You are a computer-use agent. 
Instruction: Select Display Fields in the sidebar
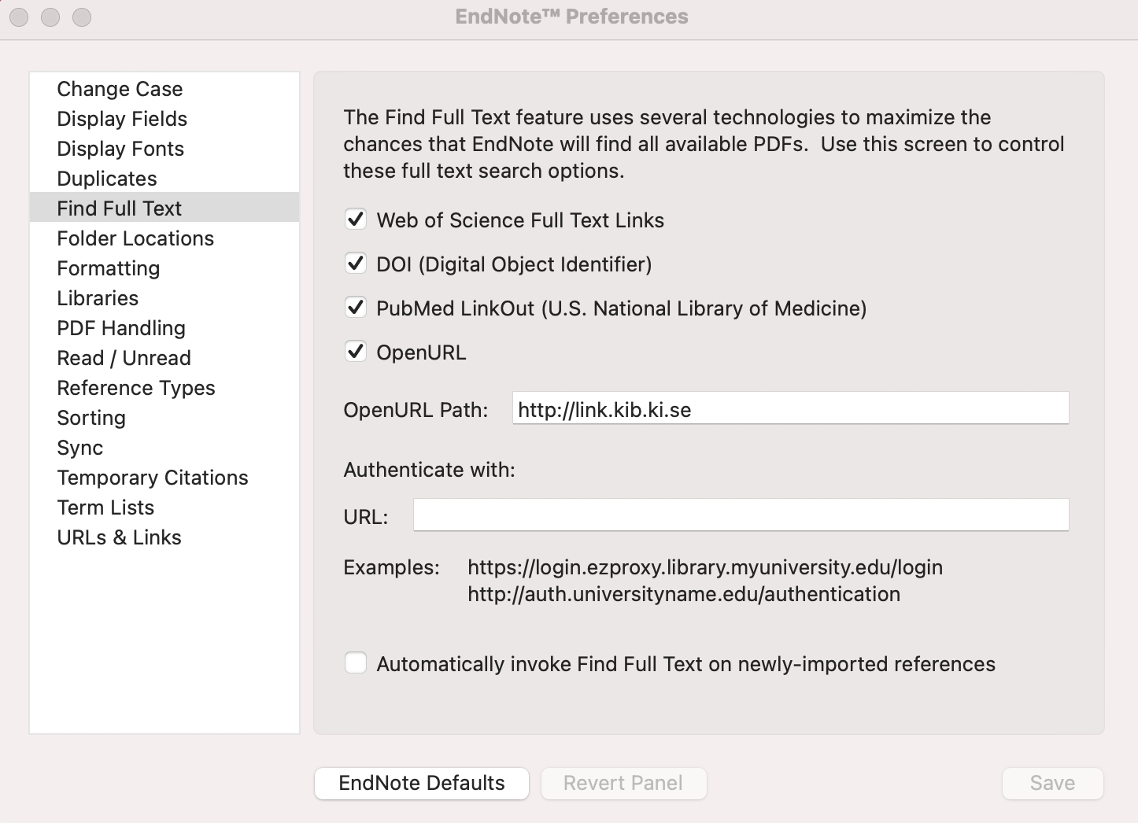[164, 119]
